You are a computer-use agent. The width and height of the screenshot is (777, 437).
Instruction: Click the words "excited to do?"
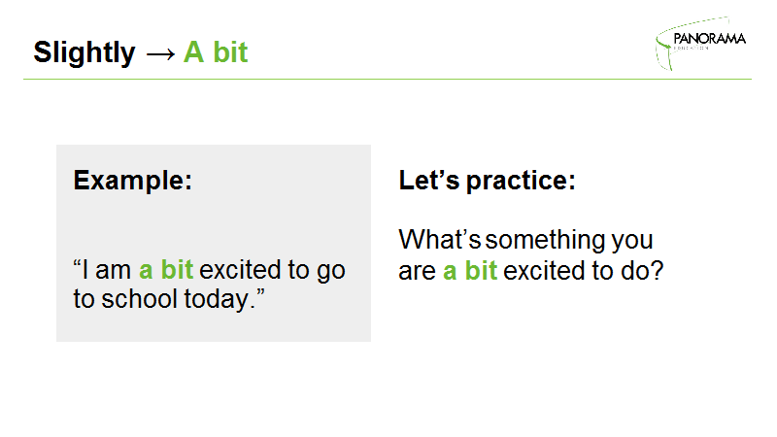584,271
